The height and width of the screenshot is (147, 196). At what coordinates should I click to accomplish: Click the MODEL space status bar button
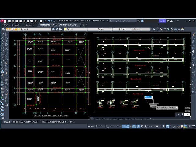pos(91,126)
